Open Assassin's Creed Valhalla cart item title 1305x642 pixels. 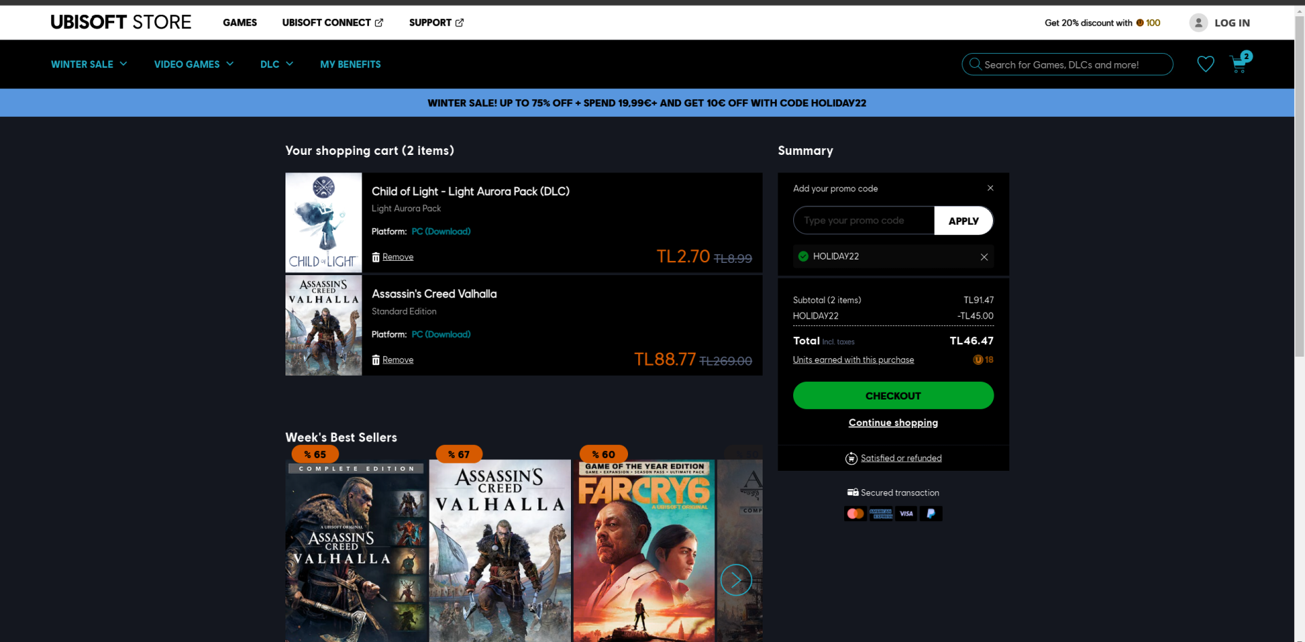point(434,294)
